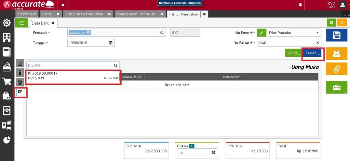Open the pie chart reports icon in sidebar
The height and width of the screenshot is (161, 350).
(6, 140)
